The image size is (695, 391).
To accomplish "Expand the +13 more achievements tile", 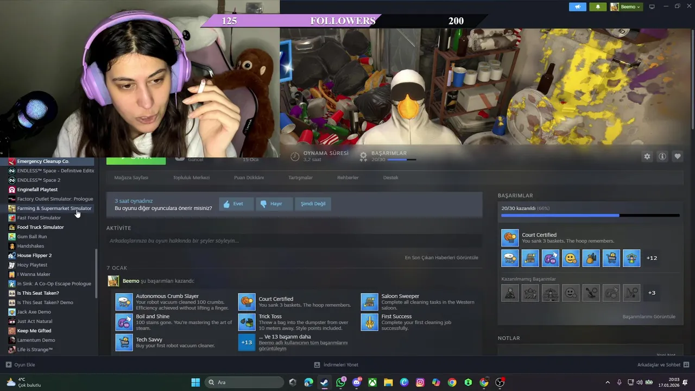I will (x=247, y=343).
